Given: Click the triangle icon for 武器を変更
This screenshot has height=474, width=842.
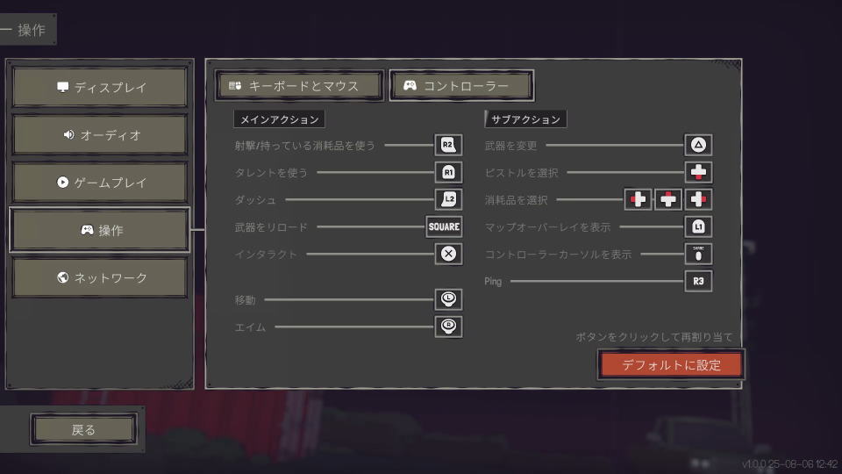Looking at the screenshot, I should [699, 145].
